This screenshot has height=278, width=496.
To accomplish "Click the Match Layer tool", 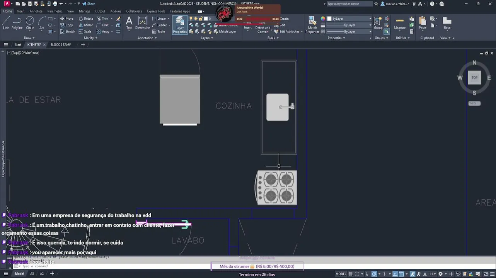I will pos(224,32).
